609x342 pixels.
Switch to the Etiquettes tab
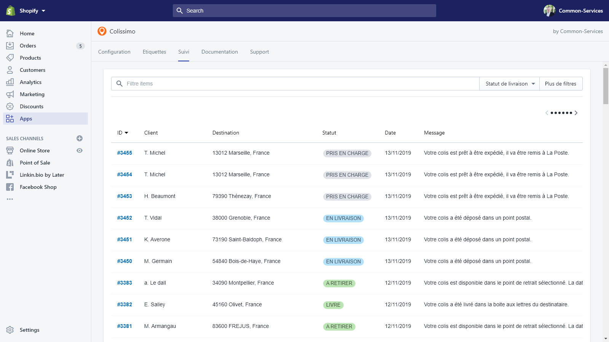pos(155,52)
